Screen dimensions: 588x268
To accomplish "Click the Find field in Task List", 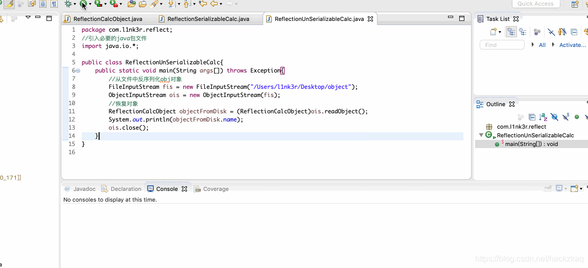I will pyautogui.click(x=502, y=44).
